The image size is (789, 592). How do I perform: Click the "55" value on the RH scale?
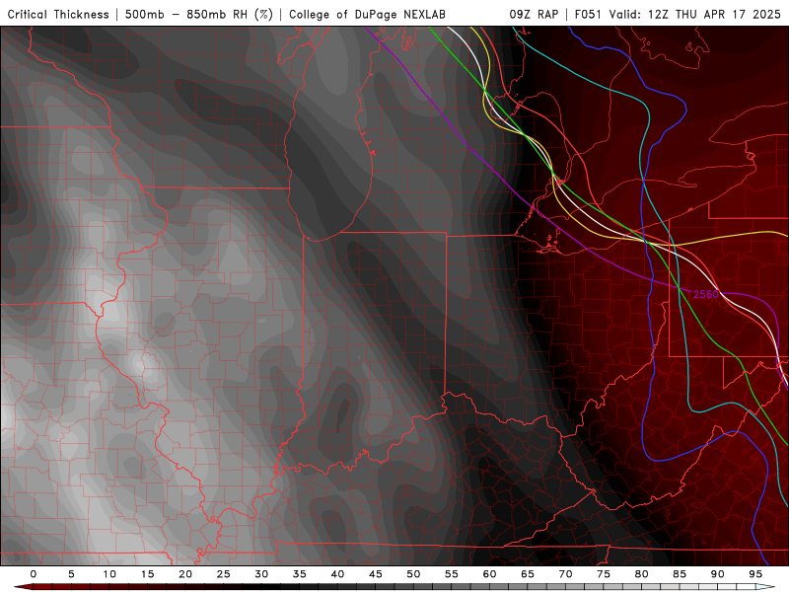point(452,574)
